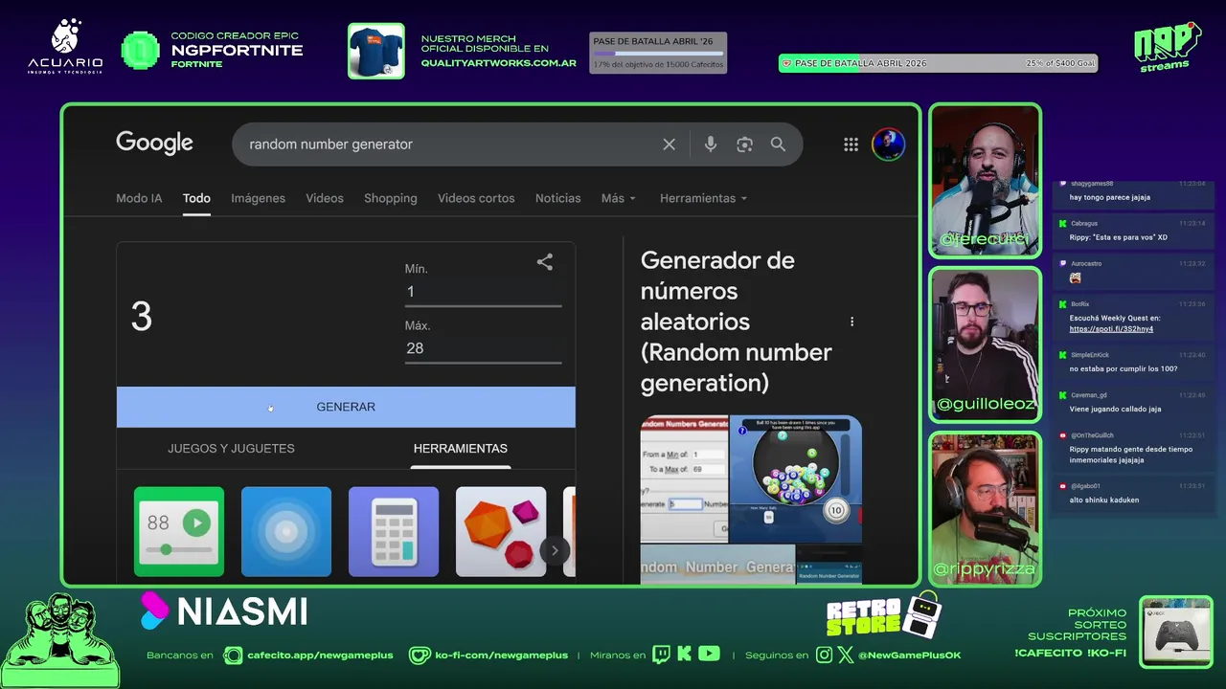Viewport: 1226px width, 689px height.
Task: Switch to the Noticias tab
Action: [x=557, y=198]
